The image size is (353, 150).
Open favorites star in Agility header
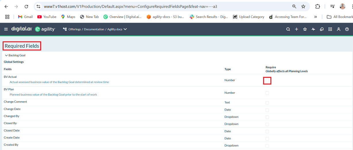[x=305, y=29]
